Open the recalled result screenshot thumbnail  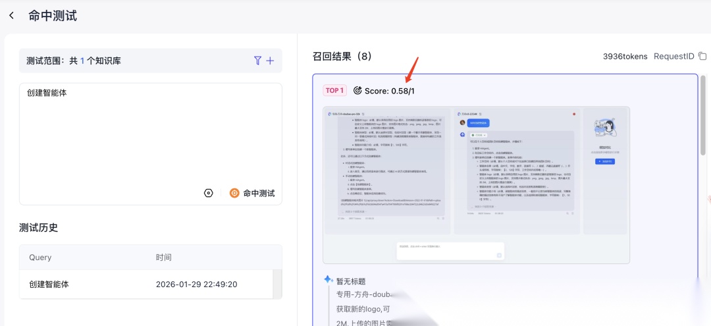476,185
